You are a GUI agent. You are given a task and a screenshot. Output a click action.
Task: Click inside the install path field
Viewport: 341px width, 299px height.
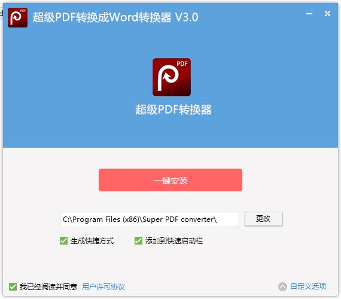pyautogui.click(x=150, y=219)
